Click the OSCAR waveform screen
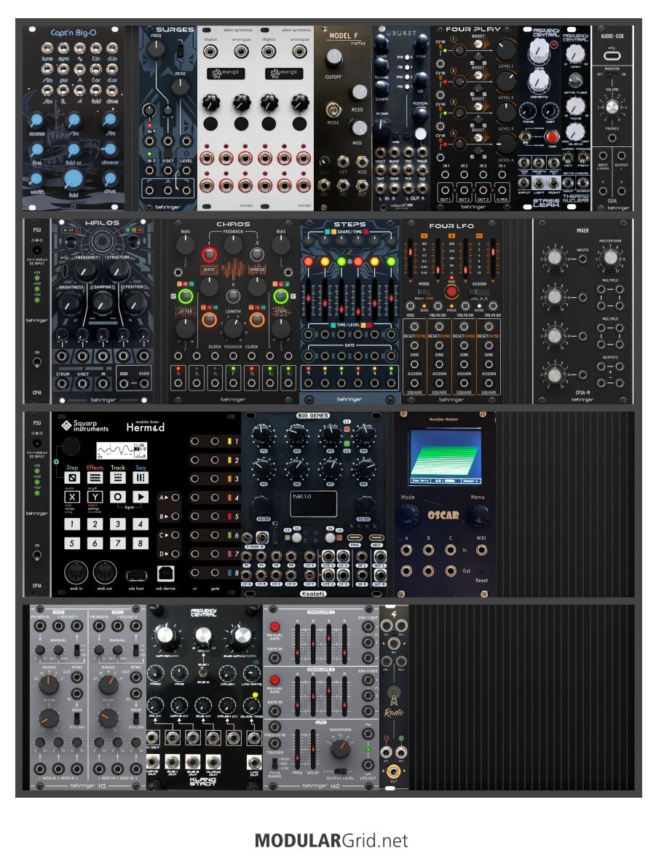Viewport: 664px width, 856px height. tap(445, 456)
